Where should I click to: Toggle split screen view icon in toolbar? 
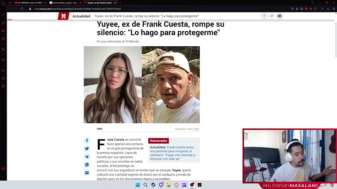(293, 9)
